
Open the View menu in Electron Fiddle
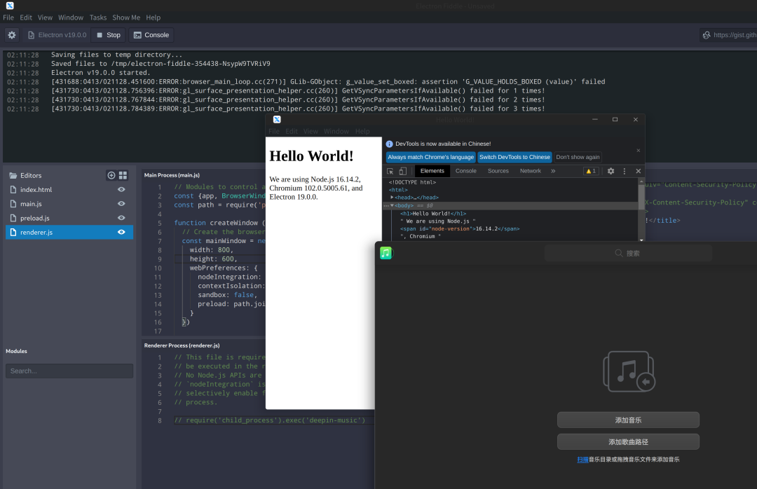point(45,18)
